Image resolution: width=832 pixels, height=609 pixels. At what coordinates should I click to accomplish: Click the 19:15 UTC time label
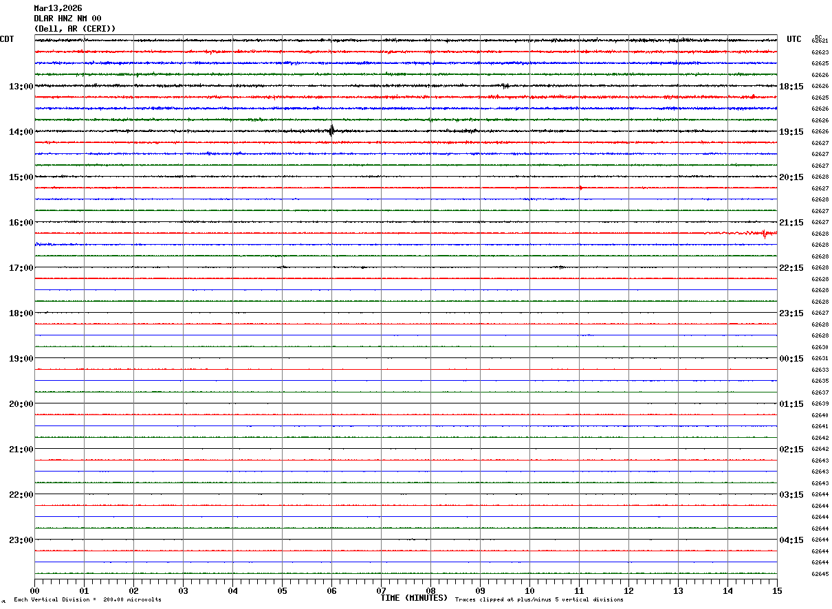[791, 132]
